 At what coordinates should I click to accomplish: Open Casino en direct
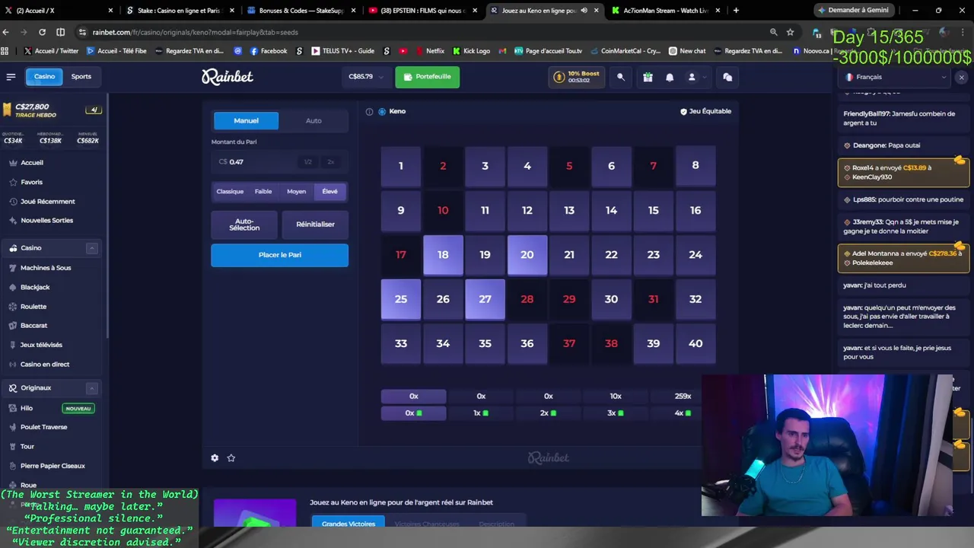pos(44,365)
